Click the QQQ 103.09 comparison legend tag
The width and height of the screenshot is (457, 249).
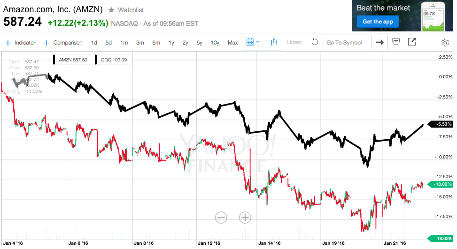tap(113, 60)
